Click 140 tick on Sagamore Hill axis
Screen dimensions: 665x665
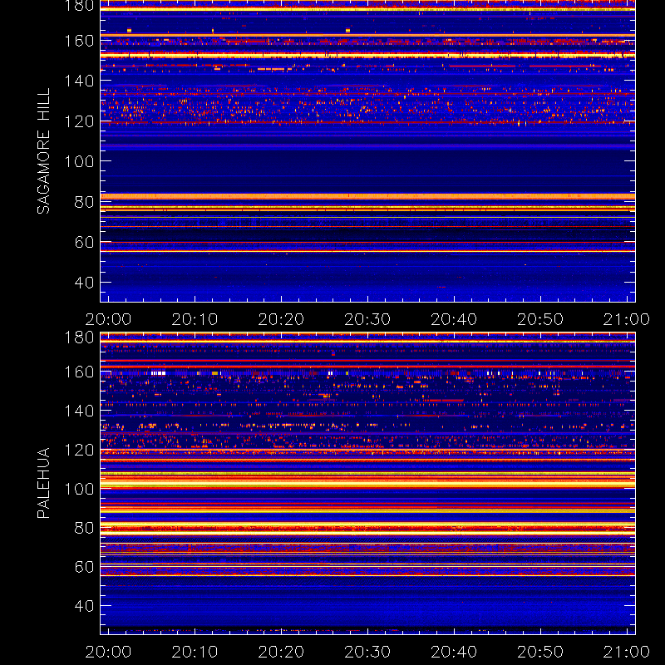point(79,81)
